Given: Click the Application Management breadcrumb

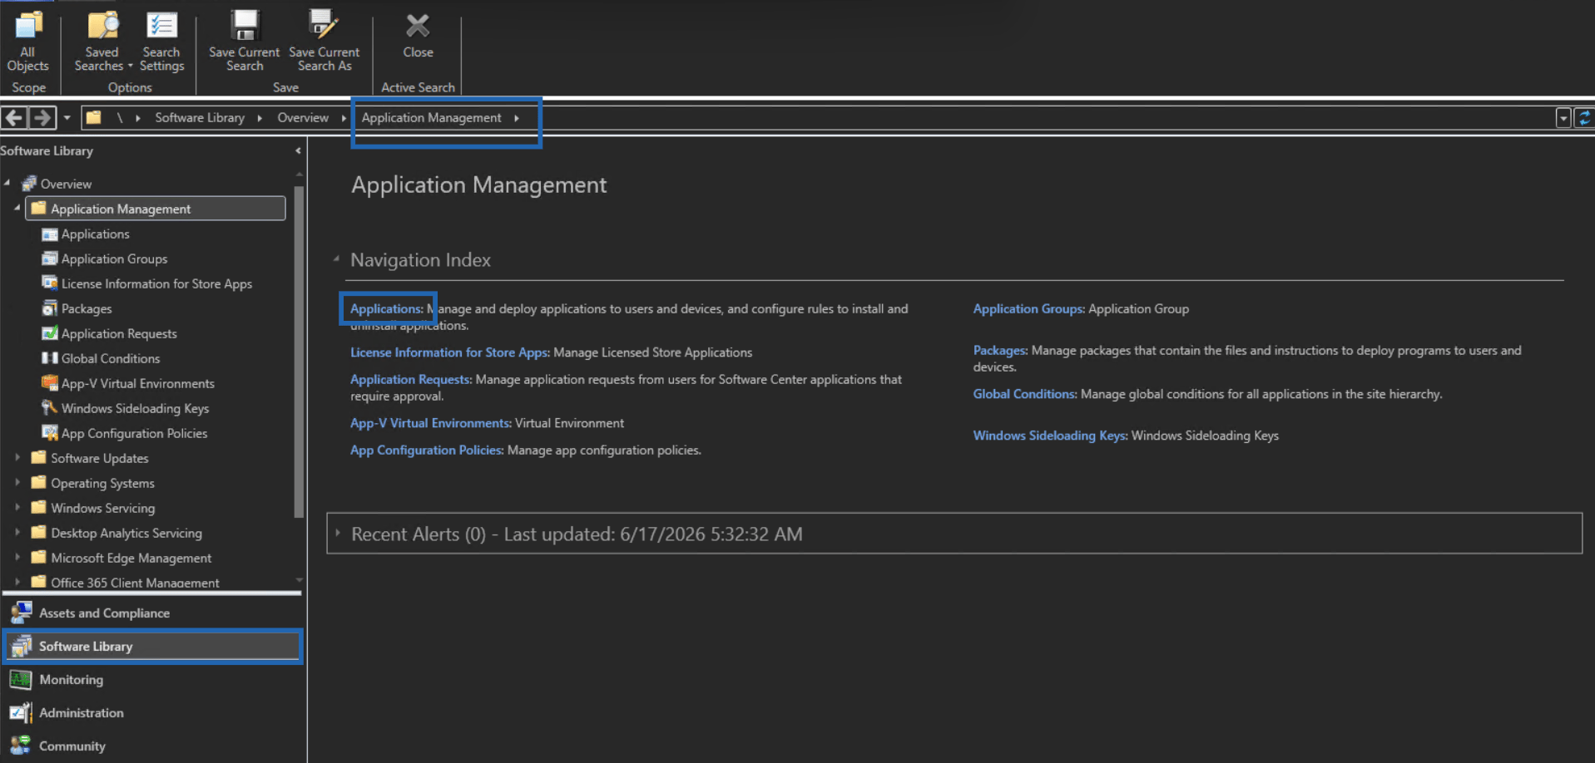Looking at the screenshot, I should coord(431,118).
